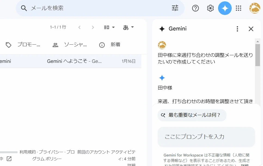Click the Gemini sparkle logo in panel header
The width and height of the screenshot is (263, 166).
click(162, 29)
